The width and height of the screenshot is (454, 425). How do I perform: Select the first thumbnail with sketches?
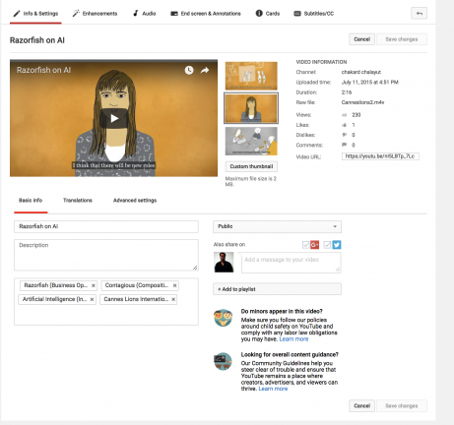click(251, 76)
